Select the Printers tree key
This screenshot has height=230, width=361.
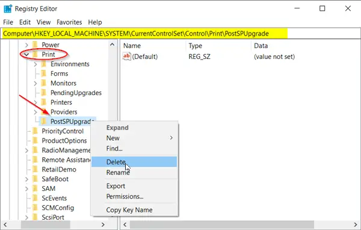(61, 102)
